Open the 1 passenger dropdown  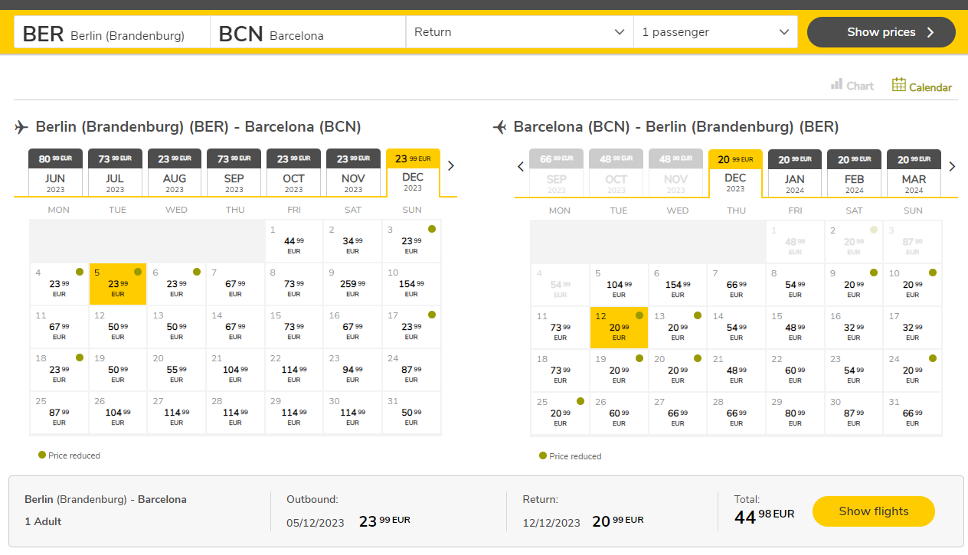click(x=715, y=32)
